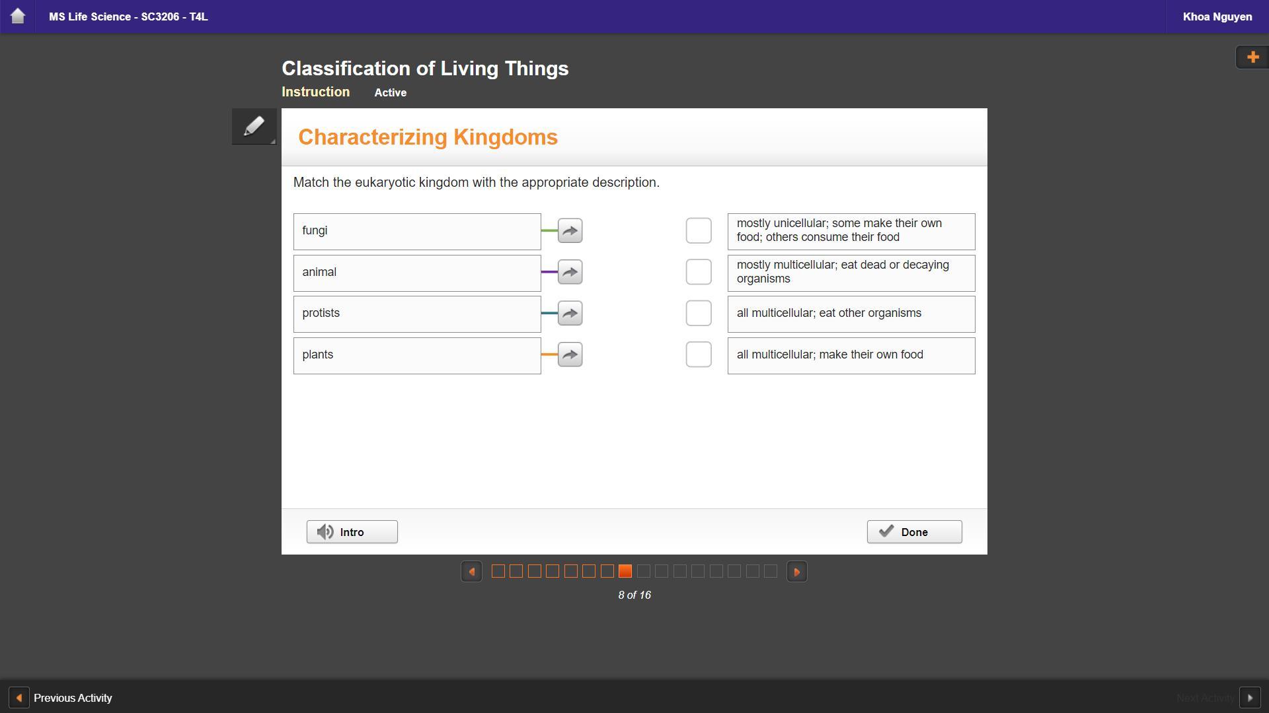Open Khoa Nguyen user menu
Viewport: 1269px width, 713px height.
click(x=1217, y=17)
